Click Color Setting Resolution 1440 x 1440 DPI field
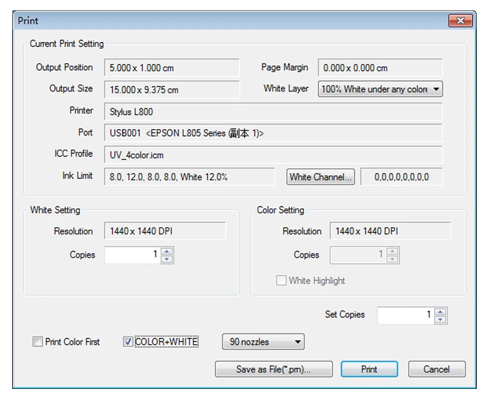 [x=390, y=231]
